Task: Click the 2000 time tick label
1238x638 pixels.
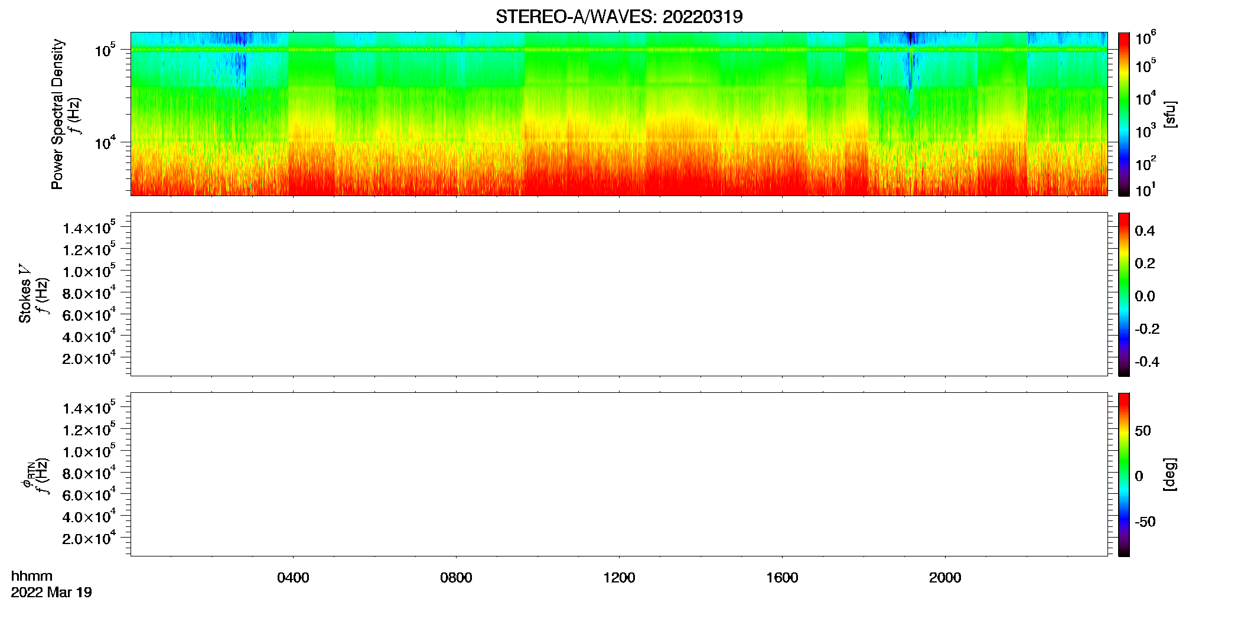Action: [945, 578]
